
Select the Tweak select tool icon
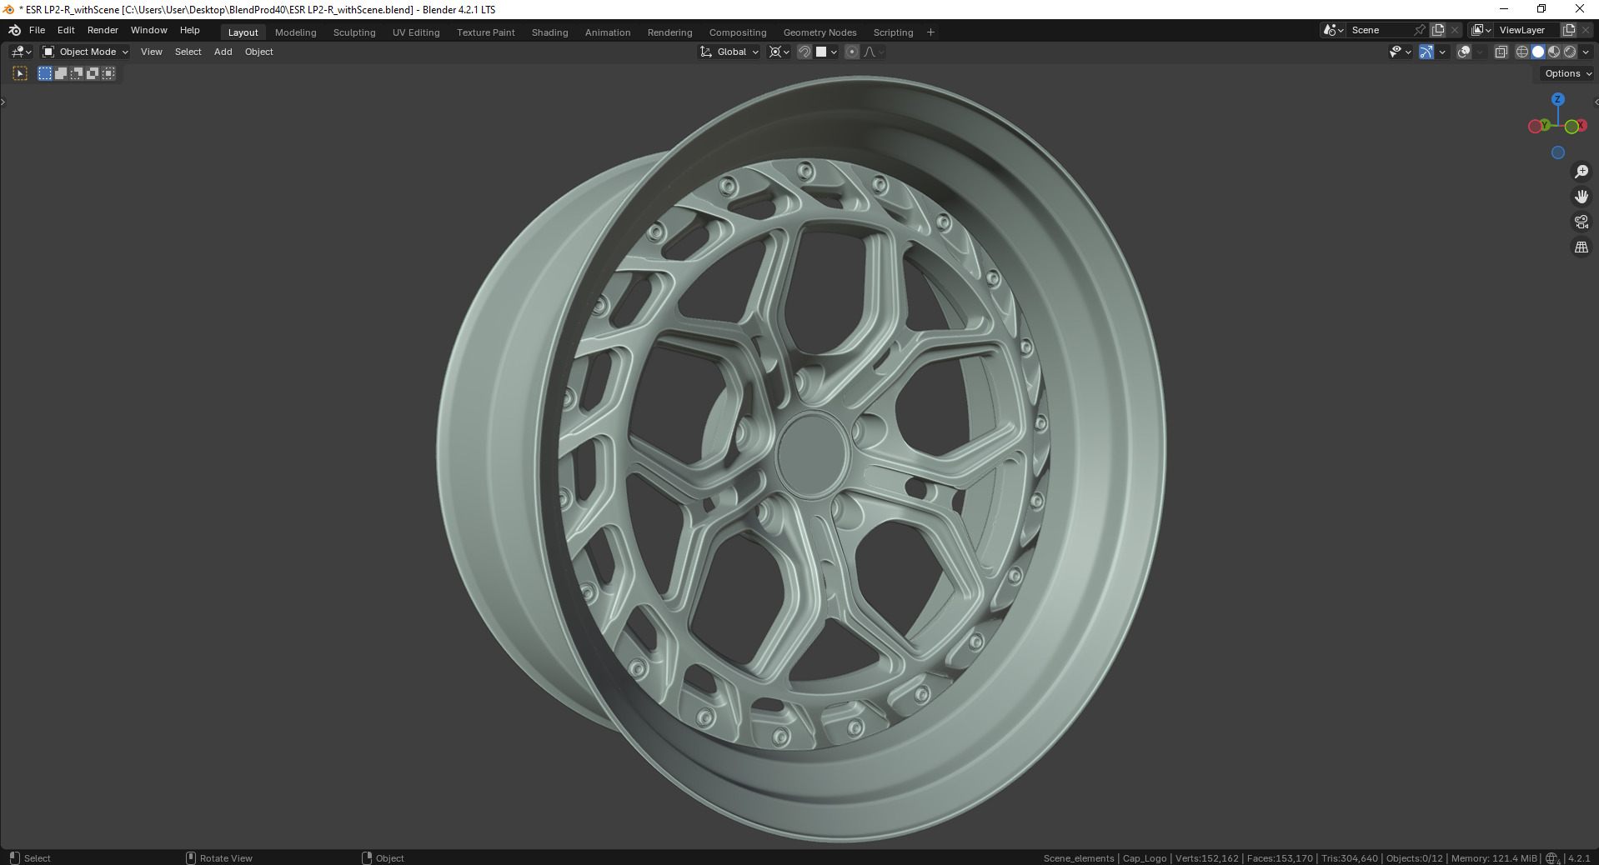(x=20, y=73)
